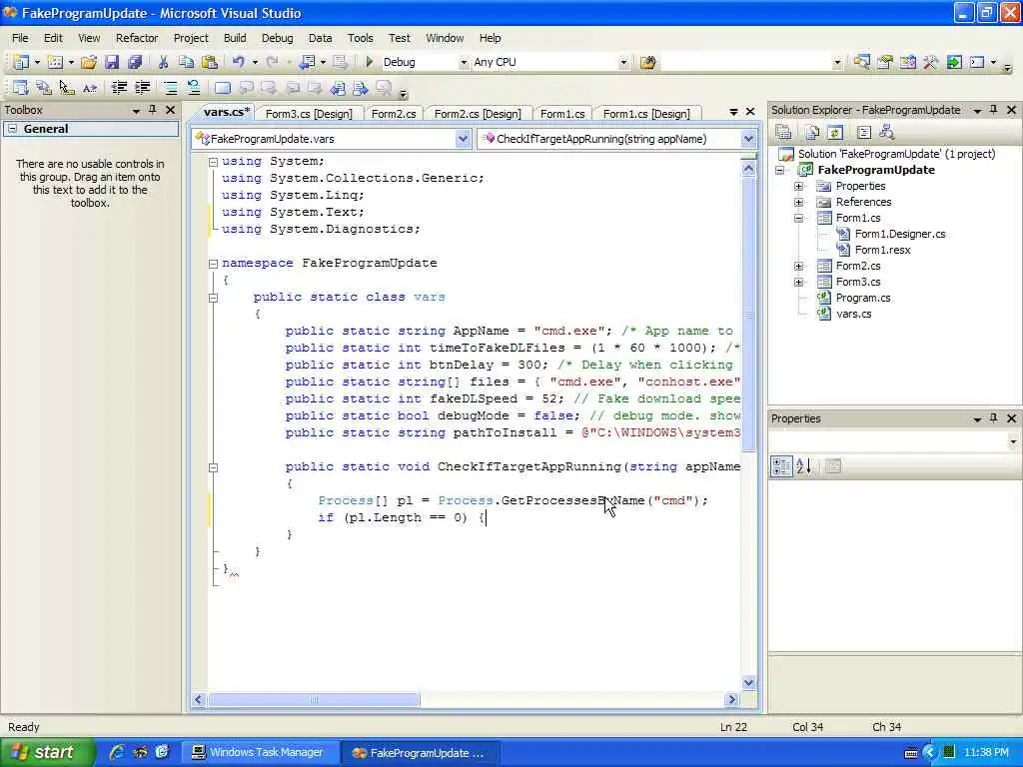This screenshot has width=1023, height=767.
Task: Open the Solution Explorer toolbar icon
Action: [x=862, y=63]
